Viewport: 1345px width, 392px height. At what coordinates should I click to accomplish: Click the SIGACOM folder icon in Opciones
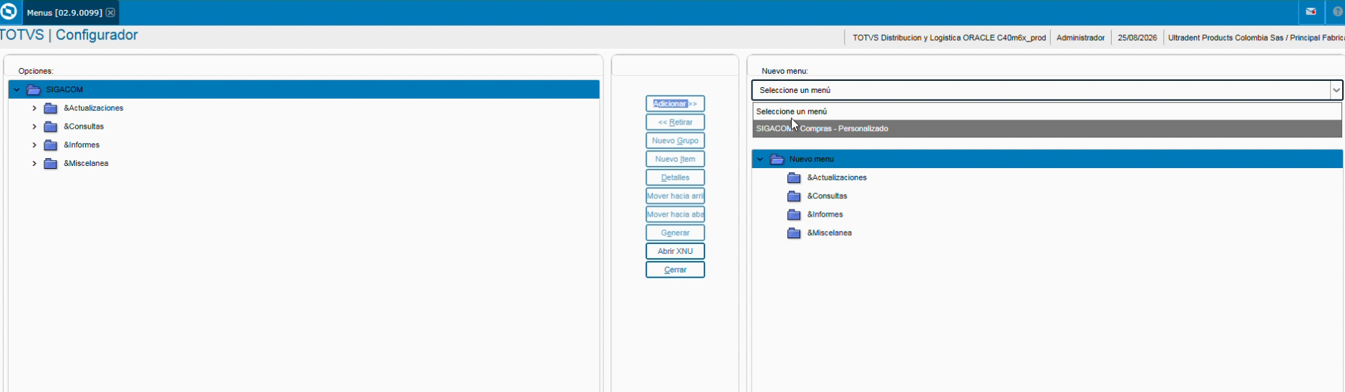tap(34, 89)
